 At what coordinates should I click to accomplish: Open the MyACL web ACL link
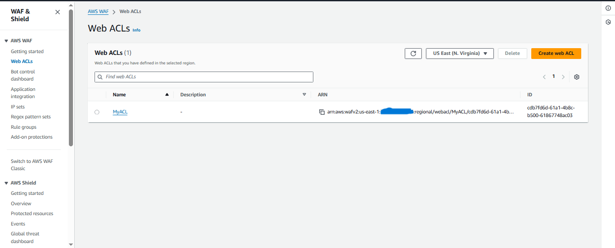[120, 112]
